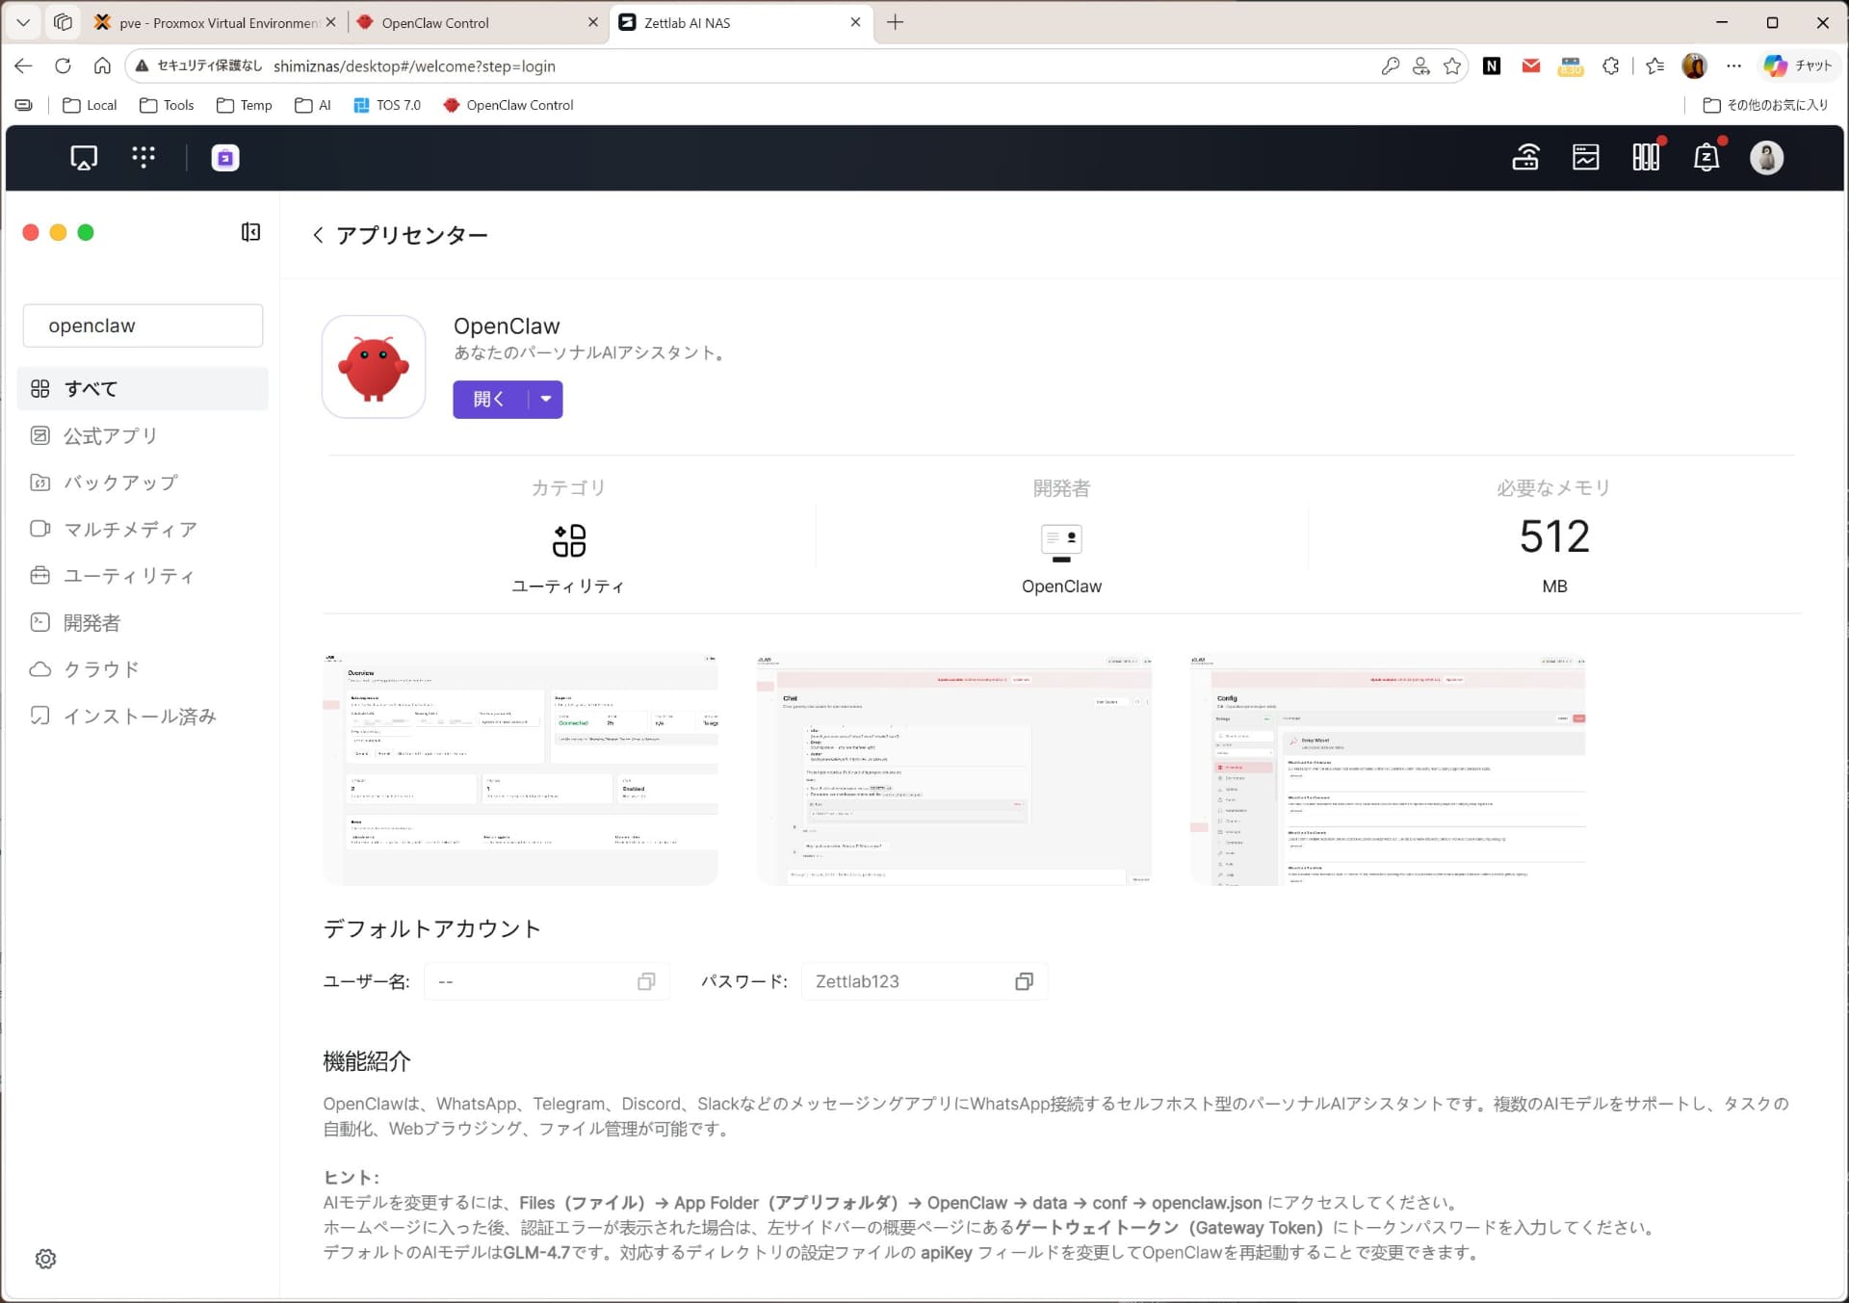Click the red close dot of App Center window
This screenshot has height=1303, width=1849.
31,232
